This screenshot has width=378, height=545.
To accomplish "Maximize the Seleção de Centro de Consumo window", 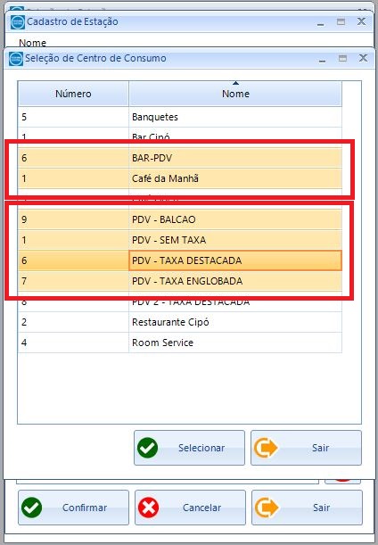I will pos(342,58).
